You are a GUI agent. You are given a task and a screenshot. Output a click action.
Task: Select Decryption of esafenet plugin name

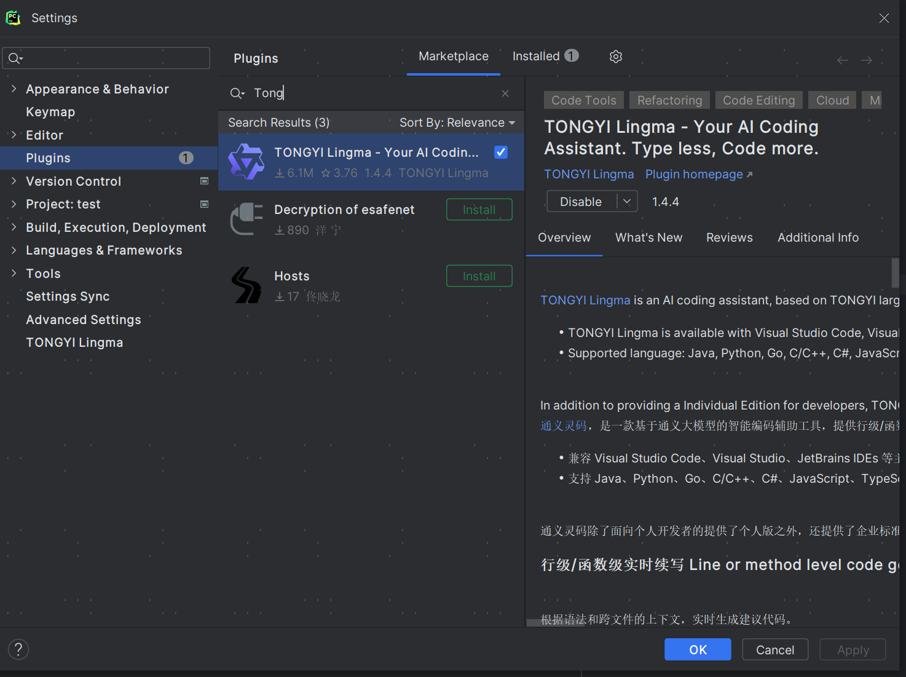point(344,210)
